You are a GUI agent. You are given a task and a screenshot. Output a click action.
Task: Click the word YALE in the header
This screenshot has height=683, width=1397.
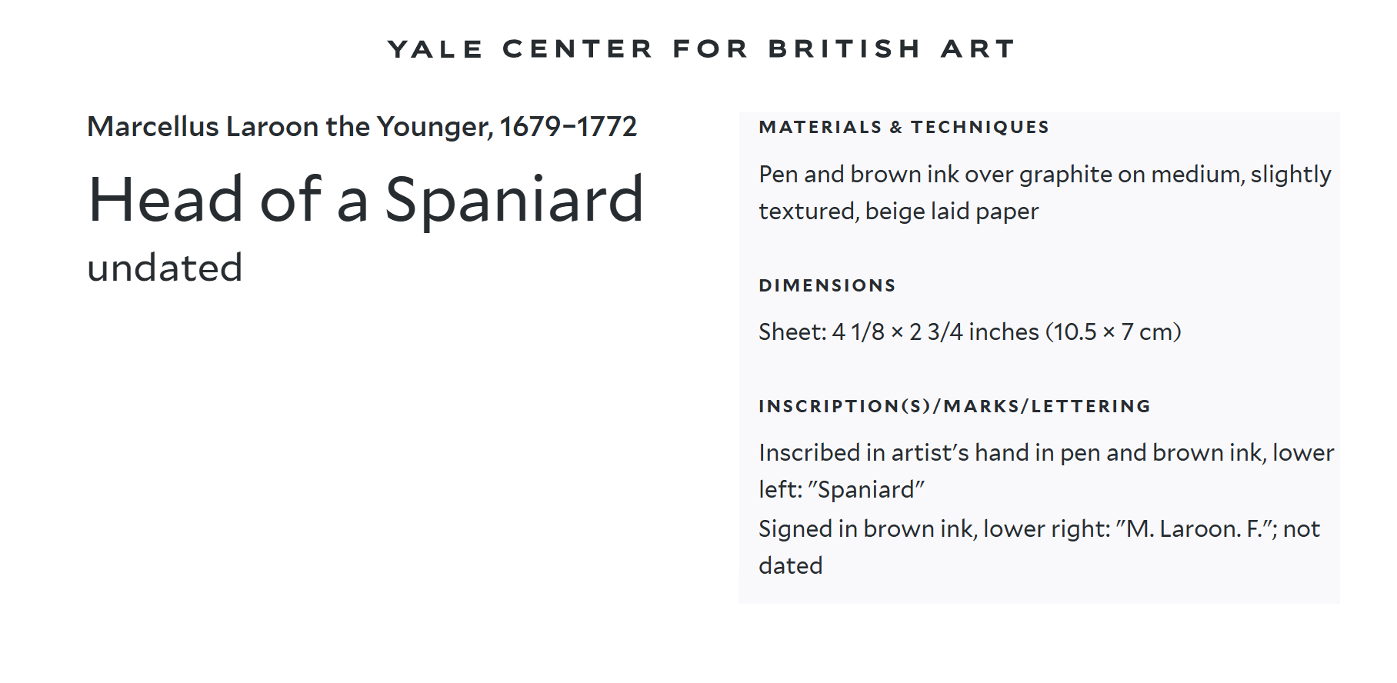point(435,49)
